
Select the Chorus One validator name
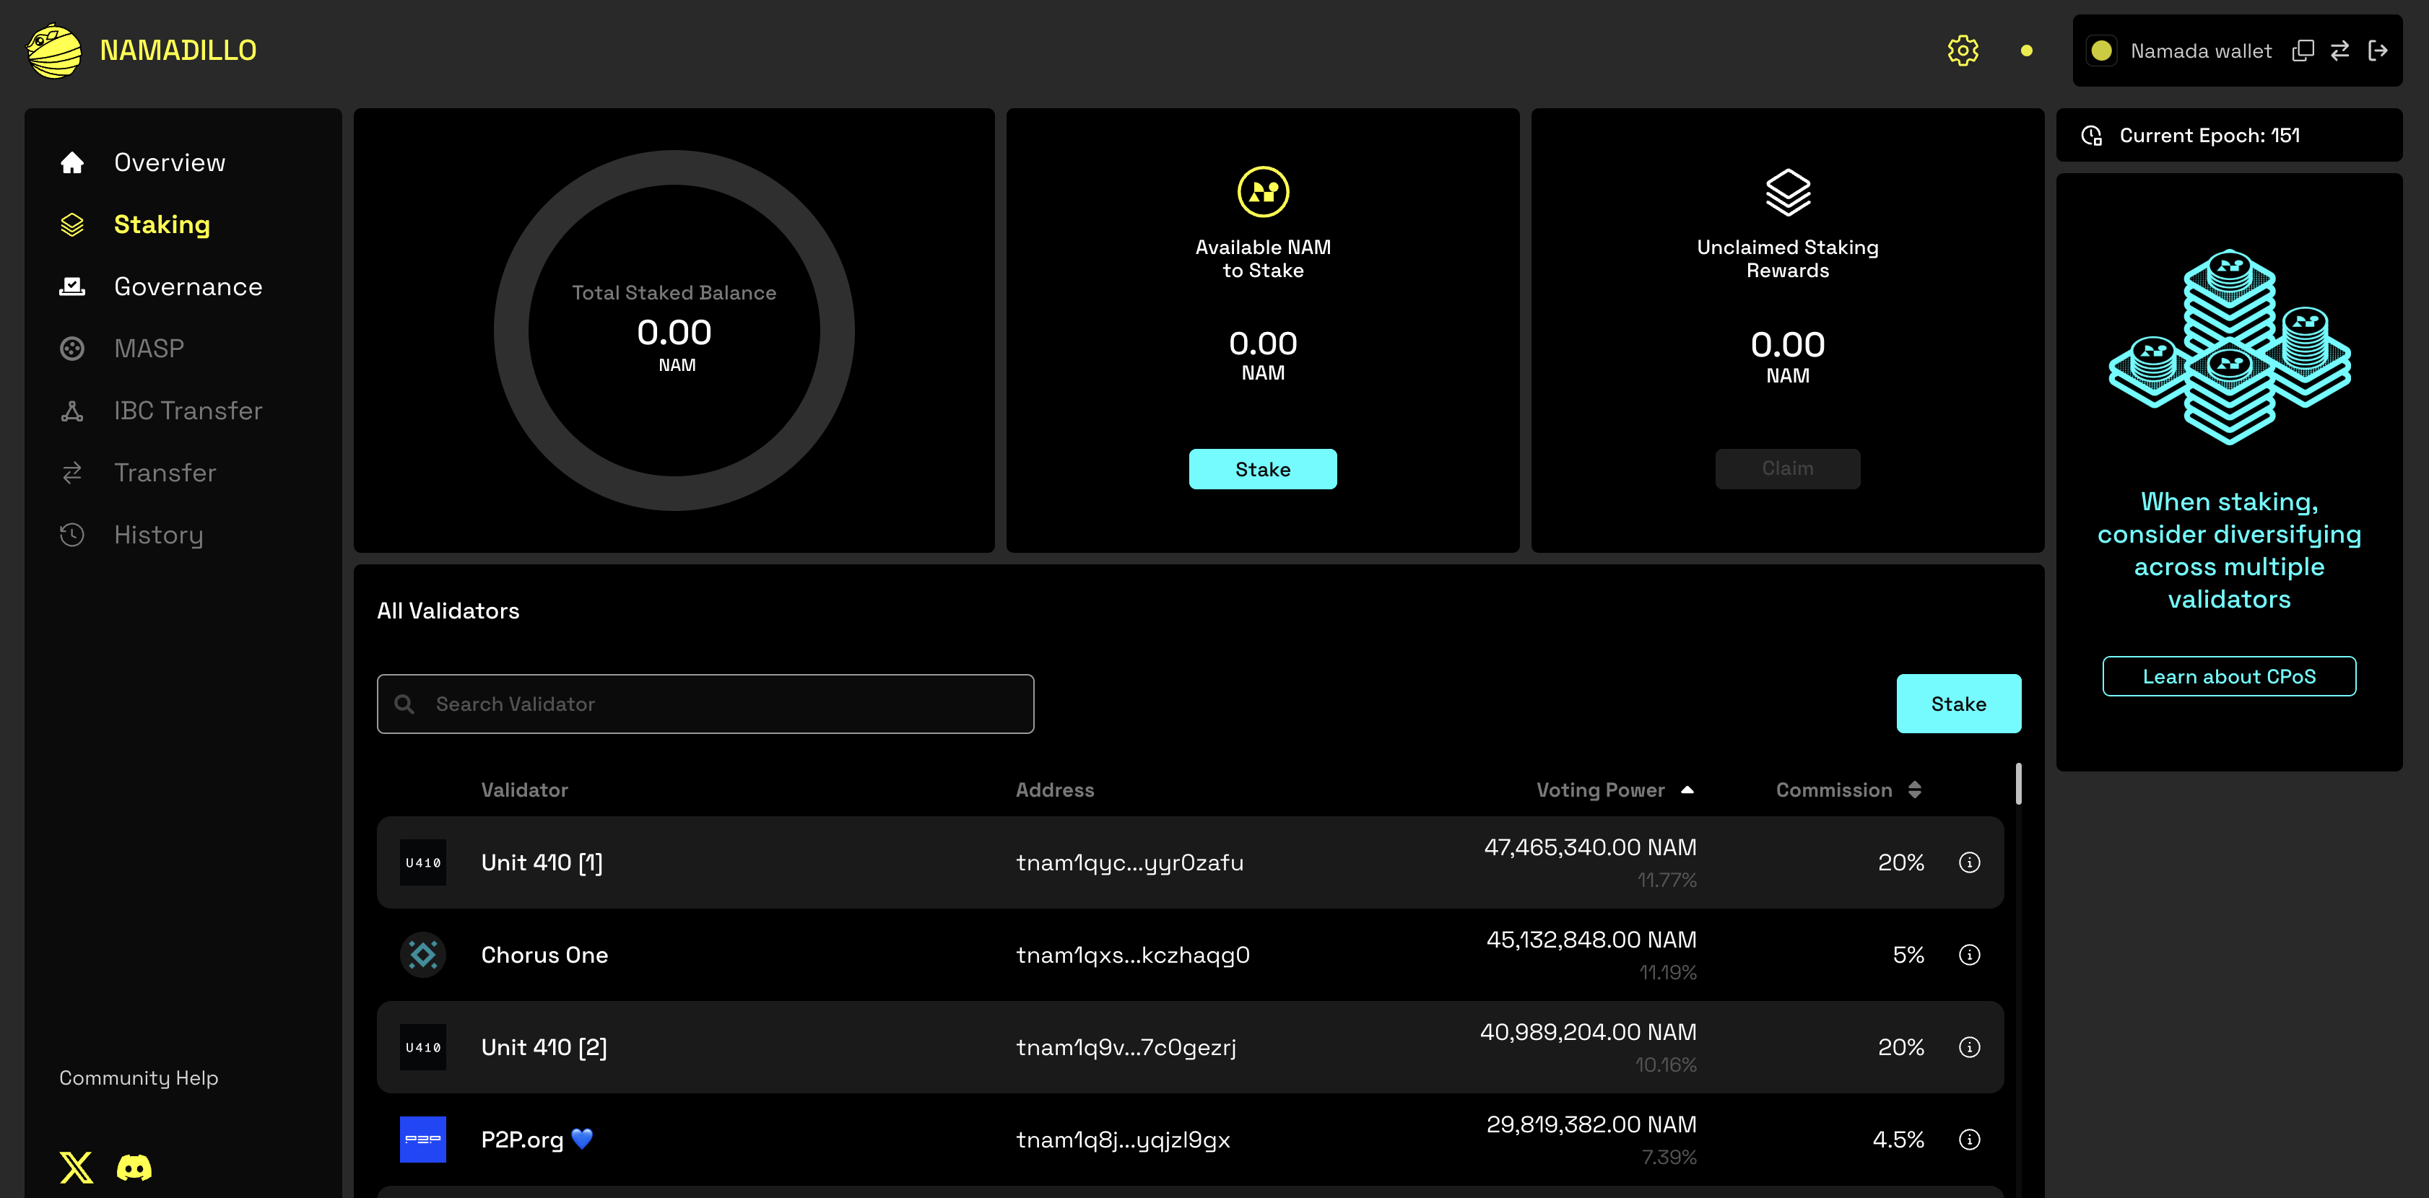point(544,955)
